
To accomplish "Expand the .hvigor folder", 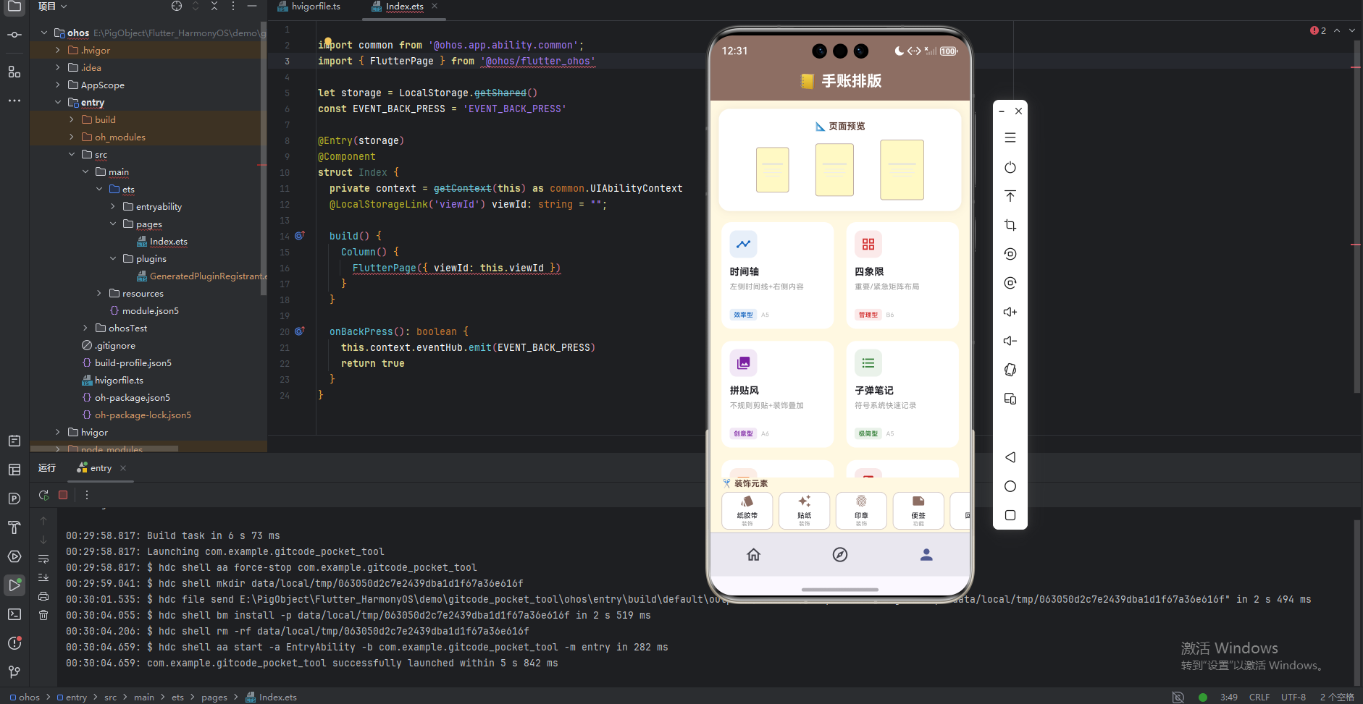I will 58,51.
